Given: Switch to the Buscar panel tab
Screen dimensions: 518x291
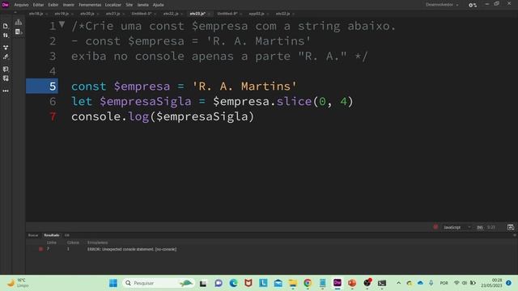Looking at the screenshot, I should coord(33,235).
